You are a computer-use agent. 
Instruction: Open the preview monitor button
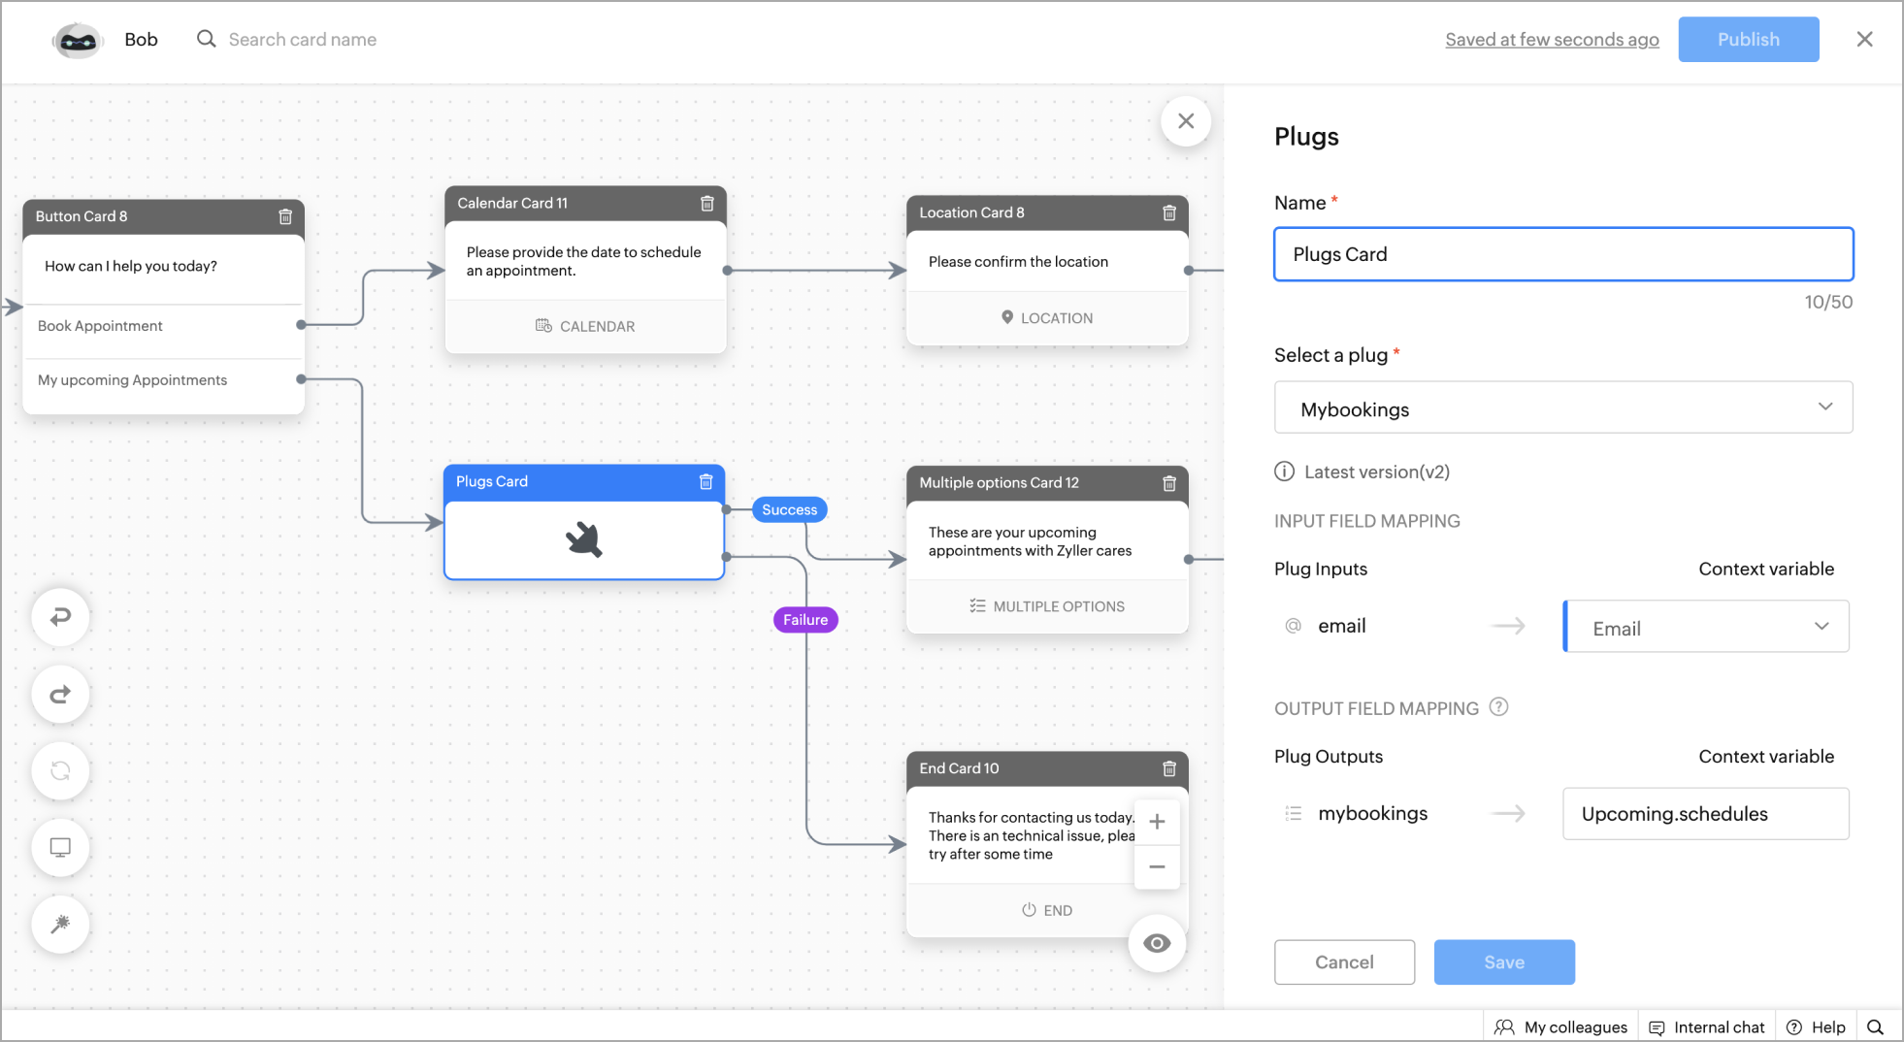(60, 847)
